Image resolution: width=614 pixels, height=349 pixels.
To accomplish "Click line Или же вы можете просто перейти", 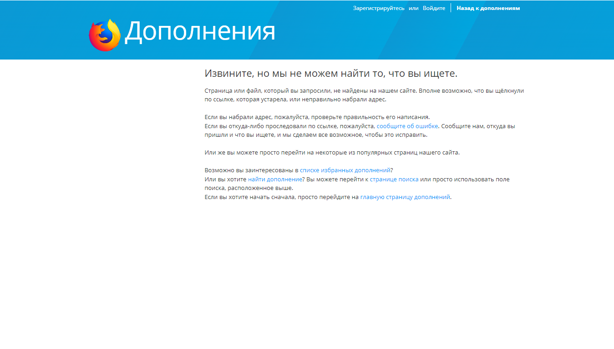I will pos(332,153).
